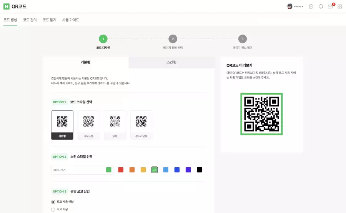This screenshot has height=213, width=346.
Task: Choose the 부드러운형 code style thumbnail
Action: [141, 125]
